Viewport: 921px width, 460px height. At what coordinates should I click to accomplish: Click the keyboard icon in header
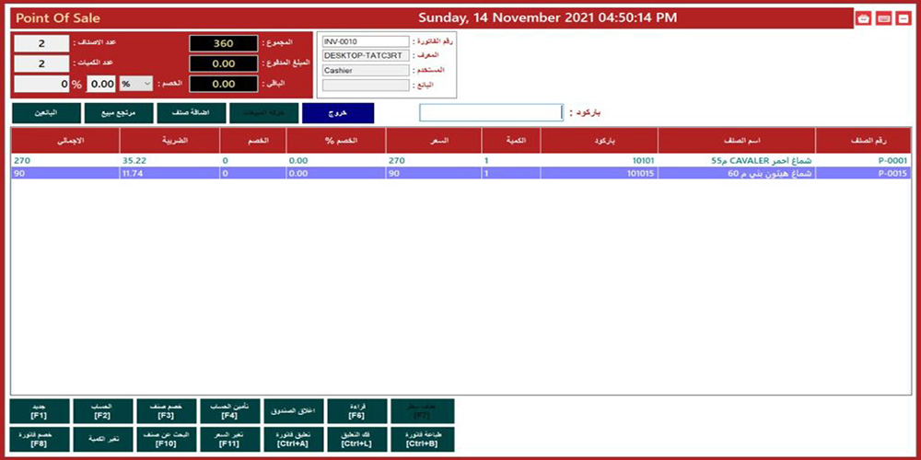pyautogui.click(x=883, y=18)
